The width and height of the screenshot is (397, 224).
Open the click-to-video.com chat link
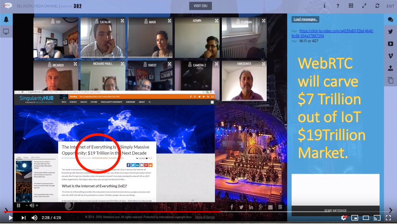coord(333,33)
